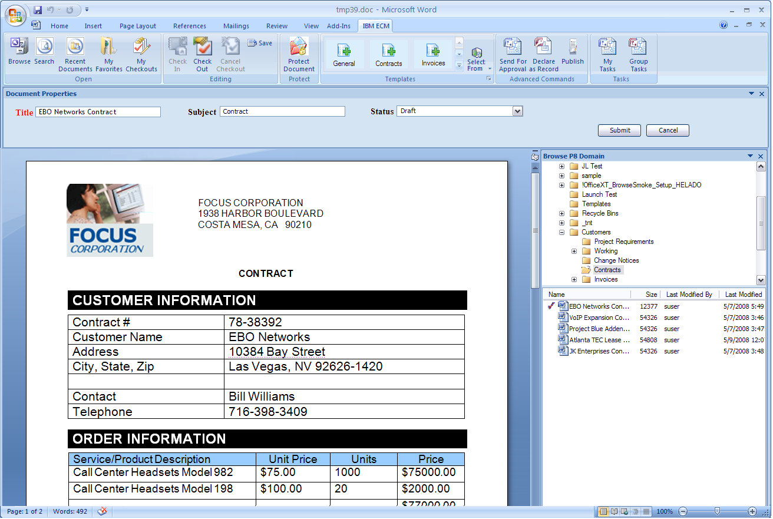Click the Office button
Image resolution: width=773 pixels, height=519 pixels.
[16, 15]
